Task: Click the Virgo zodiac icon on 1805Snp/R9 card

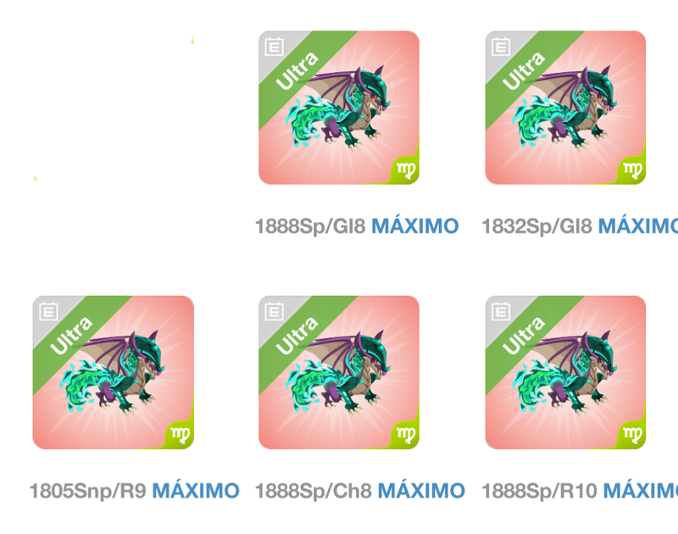Action: click(x=181, y=435)
